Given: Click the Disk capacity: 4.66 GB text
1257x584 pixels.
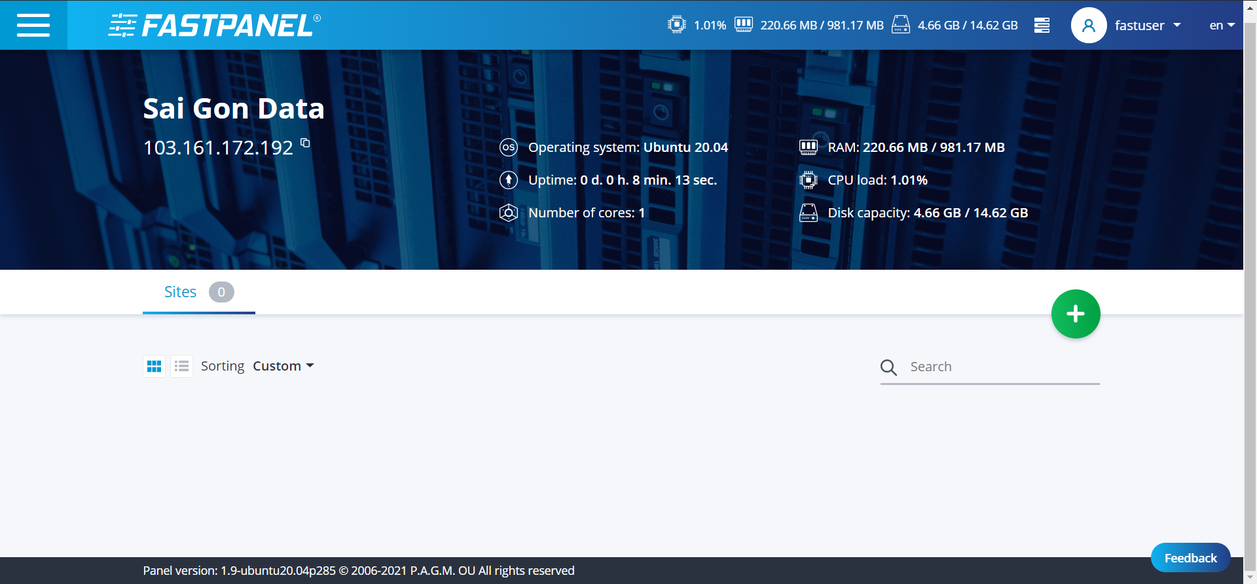Looking at the screenshot, I should (928, 213).
